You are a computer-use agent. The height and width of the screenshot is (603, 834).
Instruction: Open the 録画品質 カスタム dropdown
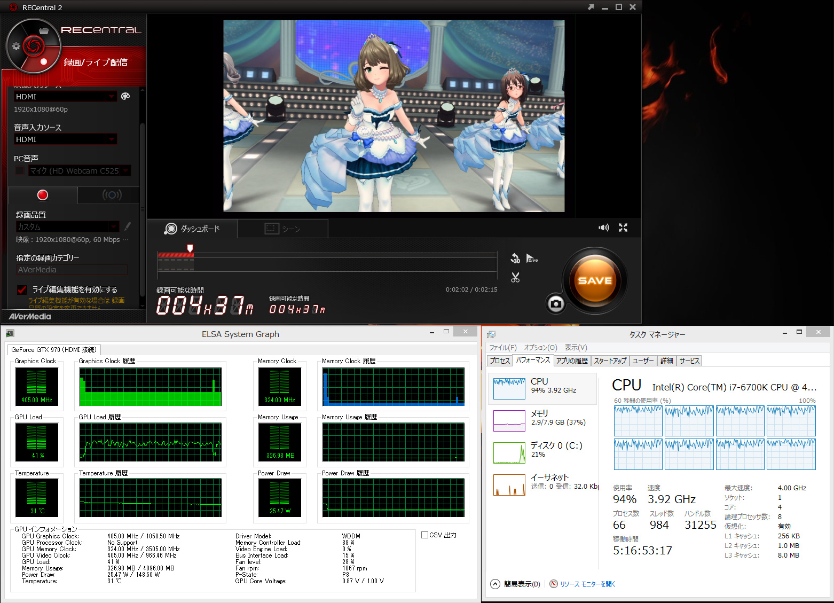[x=113, y=226]
